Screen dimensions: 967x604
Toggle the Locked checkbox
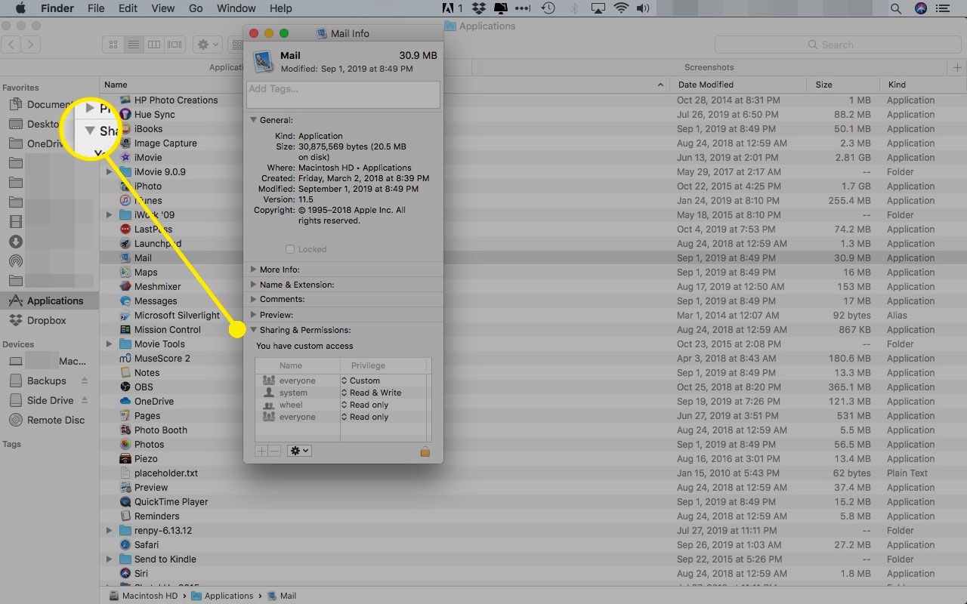290,249
